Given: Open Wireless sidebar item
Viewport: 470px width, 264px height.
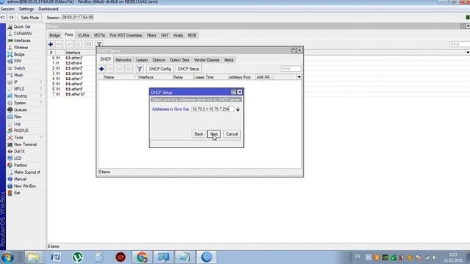Looking at the screenshot, I should 21,47.
